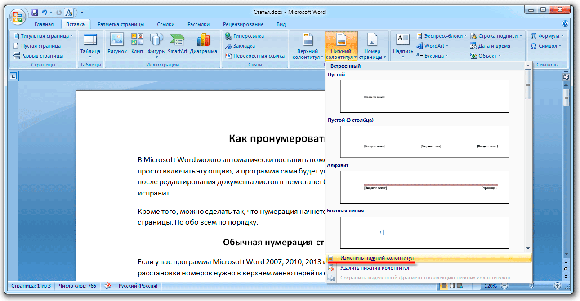Insert a Гиперссылка
The height and width of the screenshot is (301, 580).
click(x=245, y=36)
